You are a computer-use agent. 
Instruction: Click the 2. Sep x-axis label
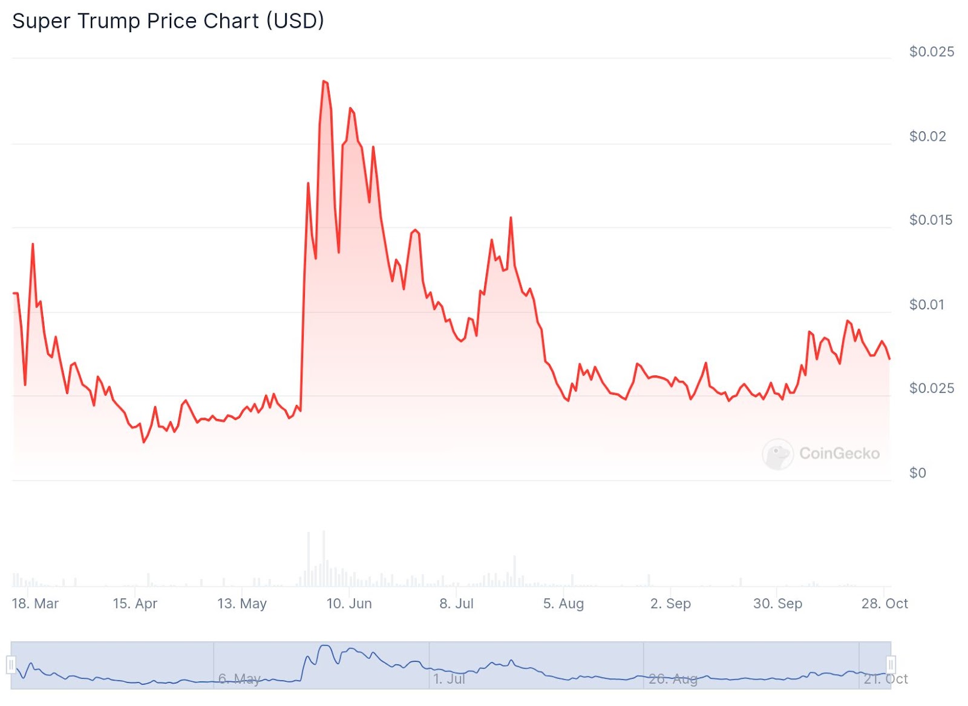click(x=670, y=603)
